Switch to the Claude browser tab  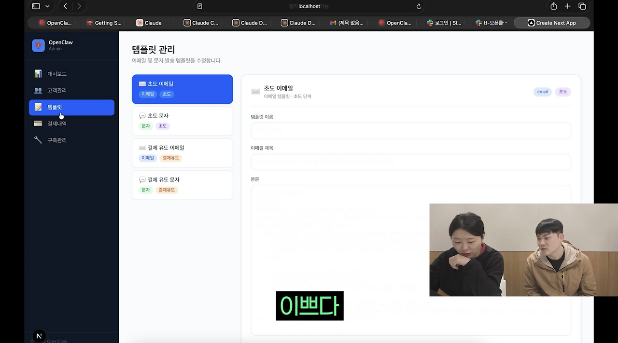148,22
